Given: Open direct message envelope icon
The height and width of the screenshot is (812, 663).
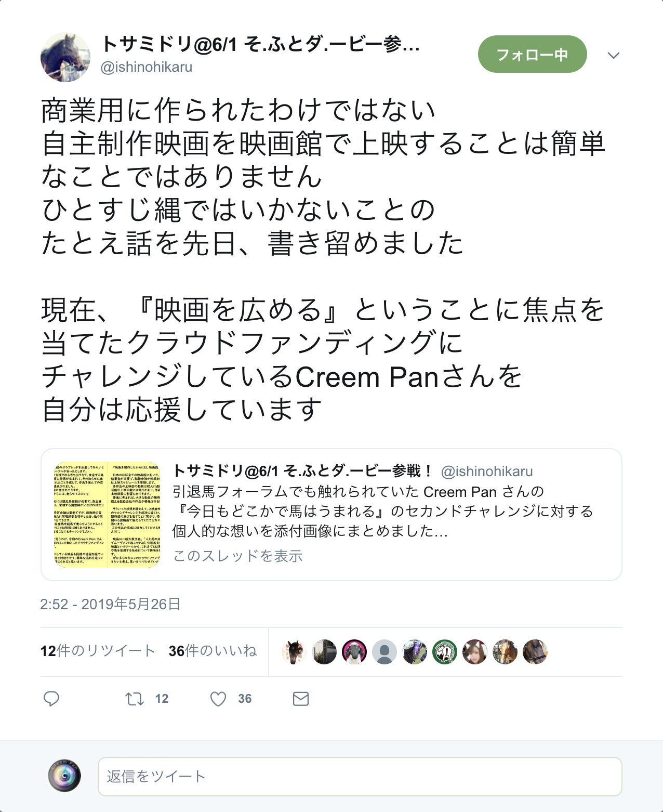Looking at the screenshot, I should [x=301, y=699].
